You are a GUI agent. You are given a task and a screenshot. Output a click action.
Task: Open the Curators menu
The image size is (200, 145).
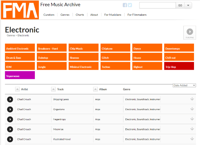(x=49, y=15)
